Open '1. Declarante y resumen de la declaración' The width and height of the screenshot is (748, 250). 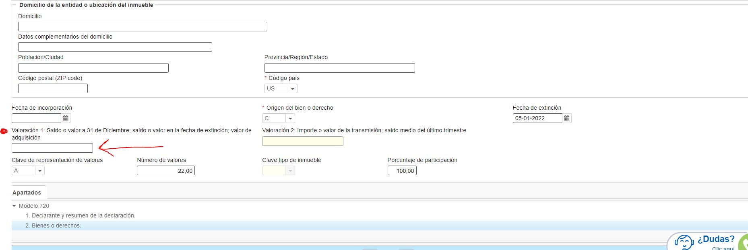80,215
